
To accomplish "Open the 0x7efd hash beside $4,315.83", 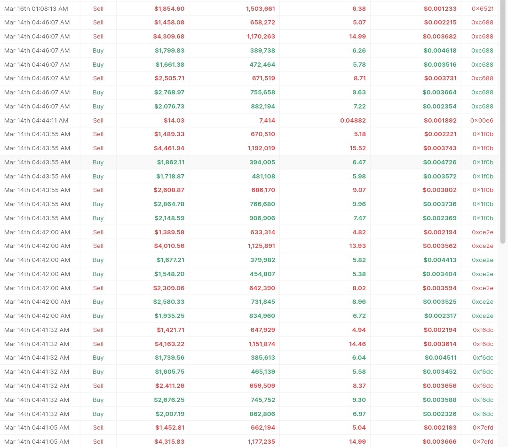I will click(x=483, y=441).
